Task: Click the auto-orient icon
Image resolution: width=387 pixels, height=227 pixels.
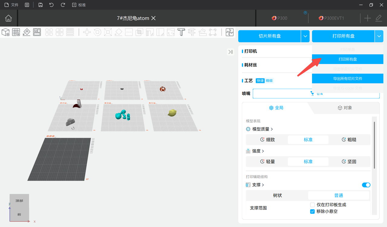Action: point(26,32)
